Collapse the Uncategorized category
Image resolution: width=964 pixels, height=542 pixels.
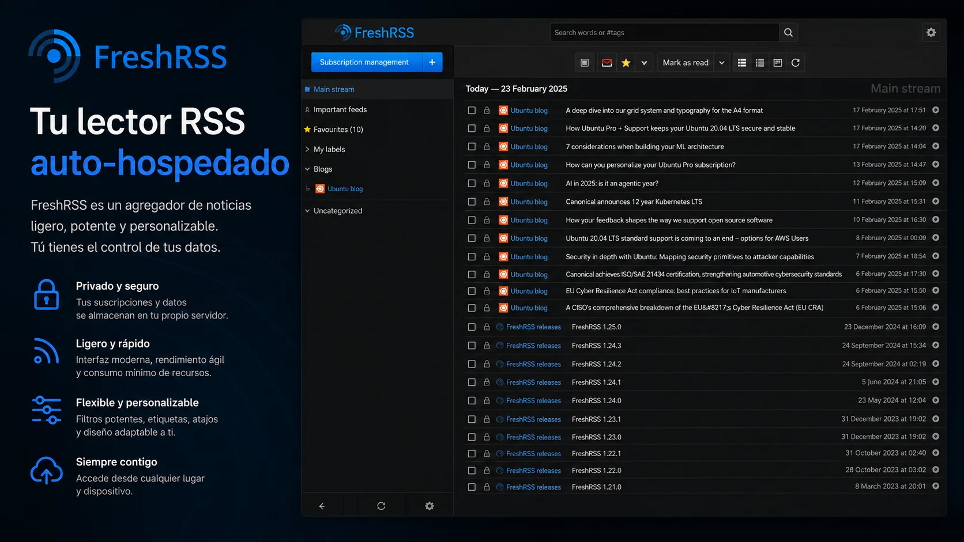click(x=307, y=211)
